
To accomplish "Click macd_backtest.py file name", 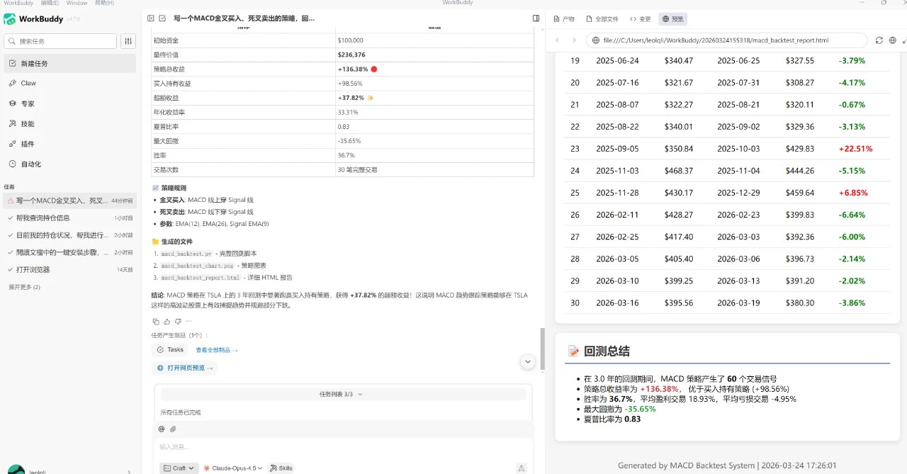I will [x=186, y=254].
